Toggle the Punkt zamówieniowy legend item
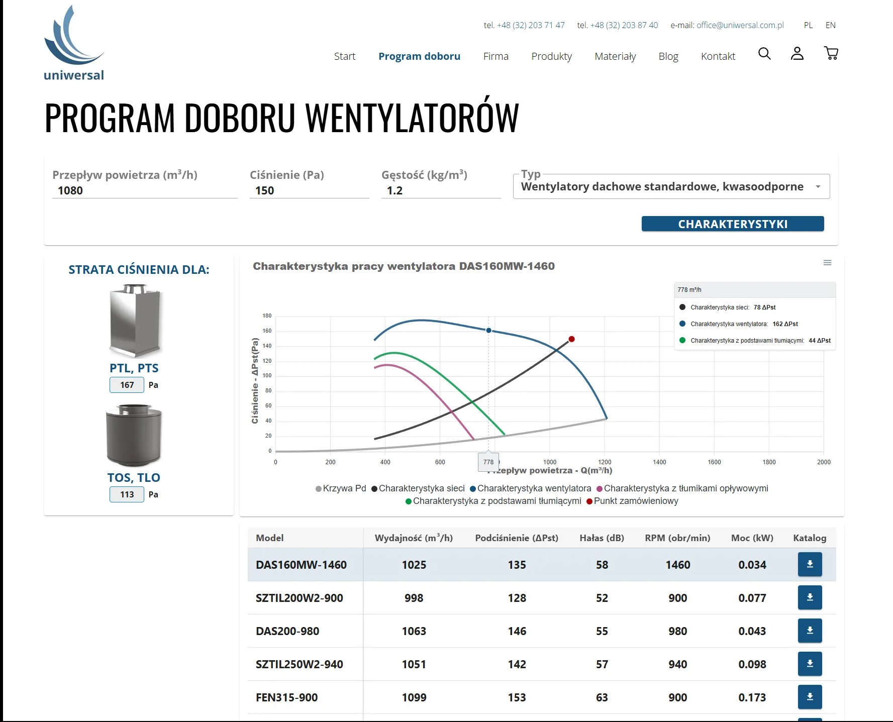Image resolution: width=893 pixels, height=722 pixels. click(x=636, y=501)
